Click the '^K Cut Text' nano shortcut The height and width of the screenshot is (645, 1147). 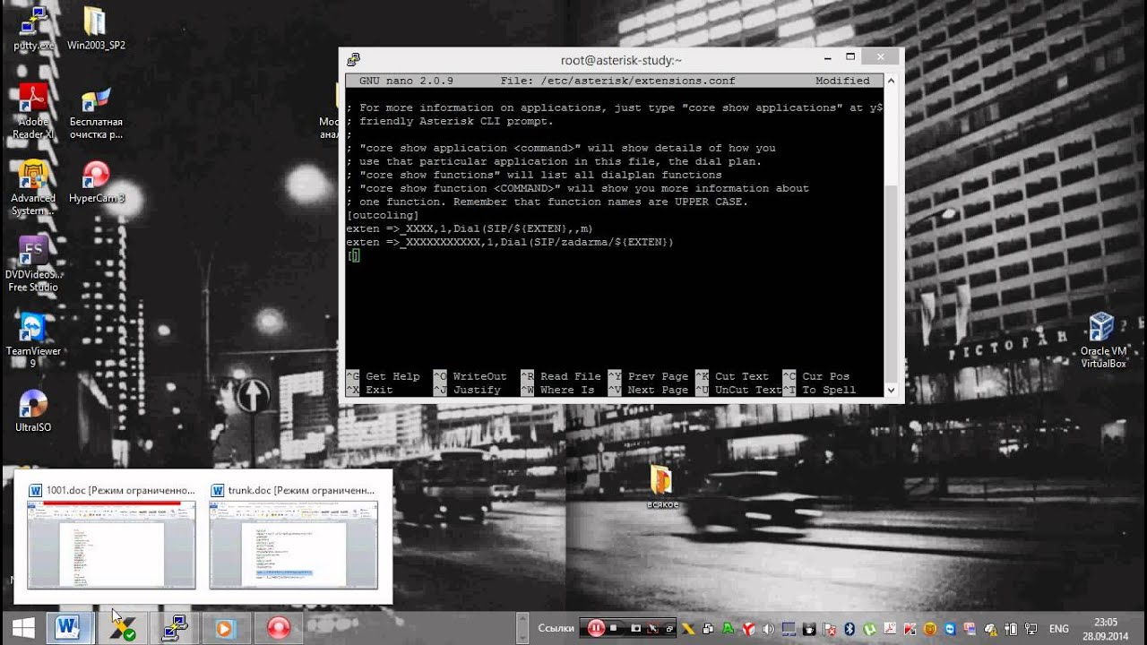(732, 376)
